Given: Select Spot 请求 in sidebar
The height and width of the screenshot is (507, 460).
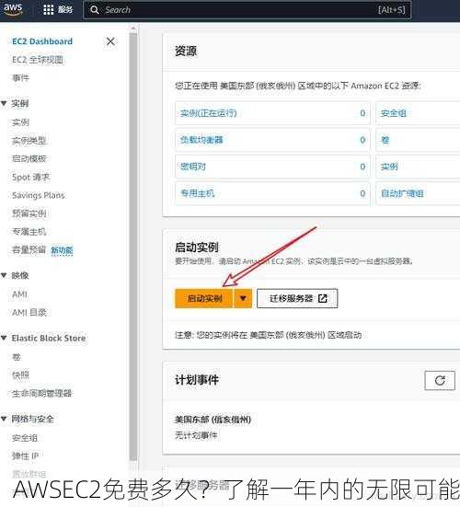Looking at the screenshot, I should (30, 178).
